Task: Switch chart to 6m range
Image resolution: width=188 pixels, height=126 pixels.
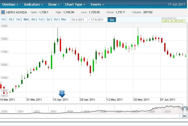Action: (33, 20)
